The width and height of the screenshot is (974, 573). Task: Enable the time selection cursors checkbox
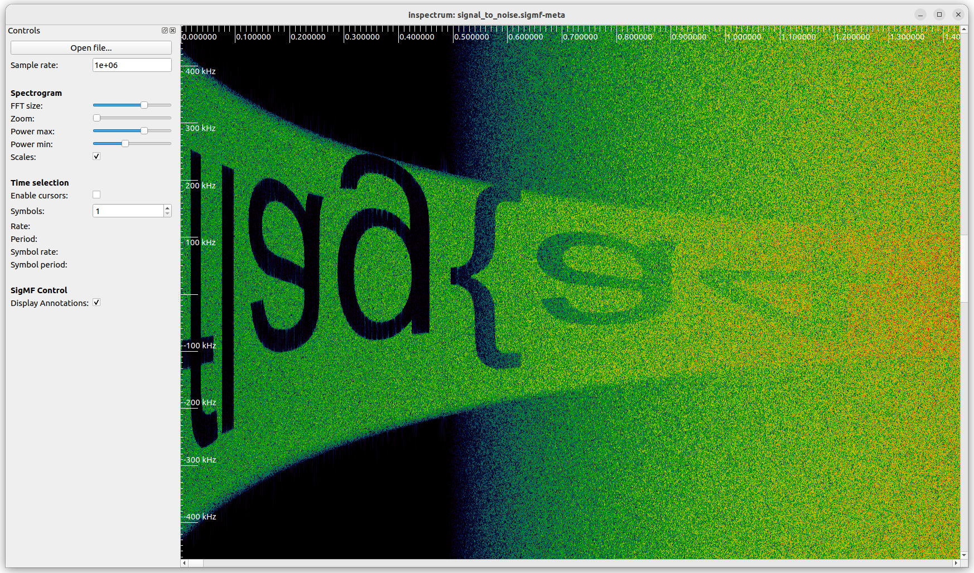[97, 195]
